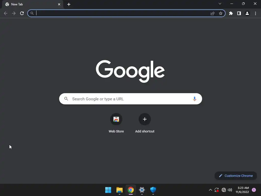This screenshot has width=261, height=196.
Task: Click the Search Google or type a URL box
Action: [130, 99]
